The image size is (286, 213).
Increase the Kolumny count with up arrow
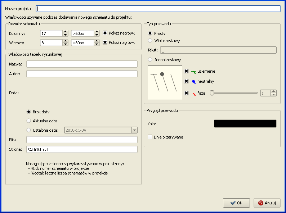[65, 32]
